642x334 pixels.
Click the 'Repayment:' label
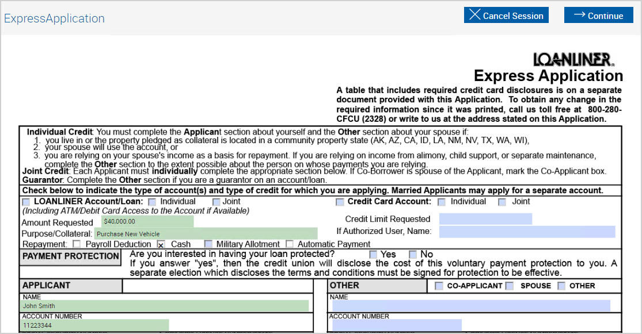point(45,244)
